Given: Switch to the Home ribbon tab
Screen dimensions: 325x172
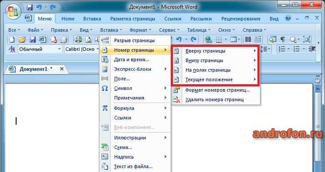Looking at the screenshot, I should 68,19.
